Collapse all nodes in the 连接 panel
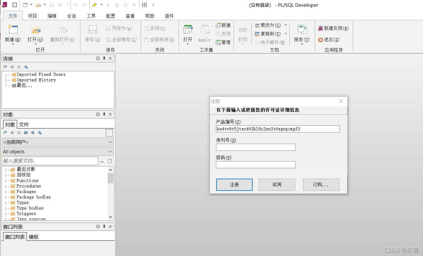423x256 pixels. coord(19,67)
